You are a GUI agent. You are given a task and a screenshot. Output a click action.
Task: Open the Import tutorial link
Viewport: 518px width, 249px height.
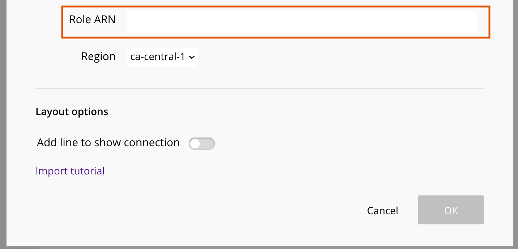pos(70,170)
